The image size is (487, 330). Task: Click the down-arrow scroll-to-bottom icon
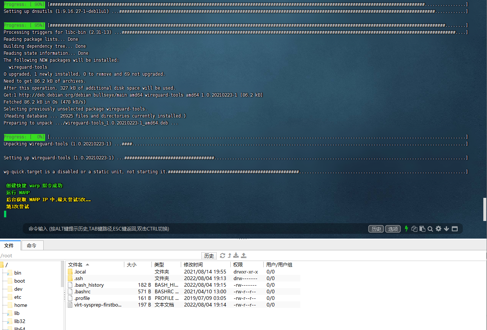446,229
